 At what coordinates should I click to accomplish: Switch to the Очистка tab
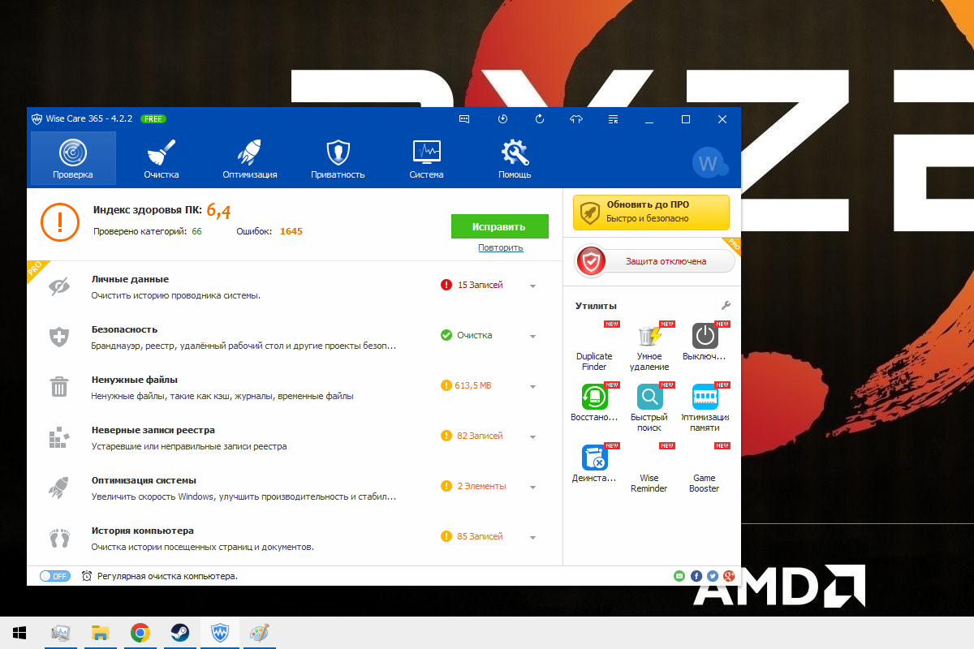click(x=161, y=158)
